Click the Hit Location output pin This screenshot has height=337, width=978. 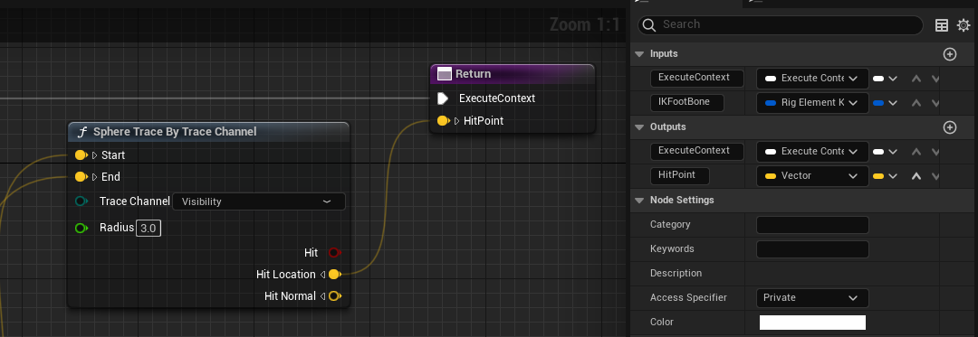(x=335, y=274)
